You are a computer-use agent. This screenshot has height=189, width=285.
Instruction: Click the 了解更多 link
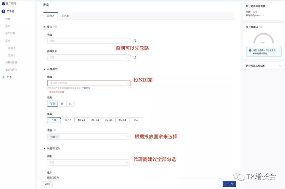pyautogui.click(x=86, y=88)
